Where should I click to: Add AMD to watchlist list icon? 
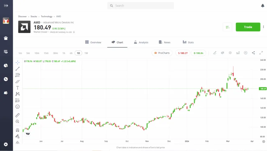[228, 27]
